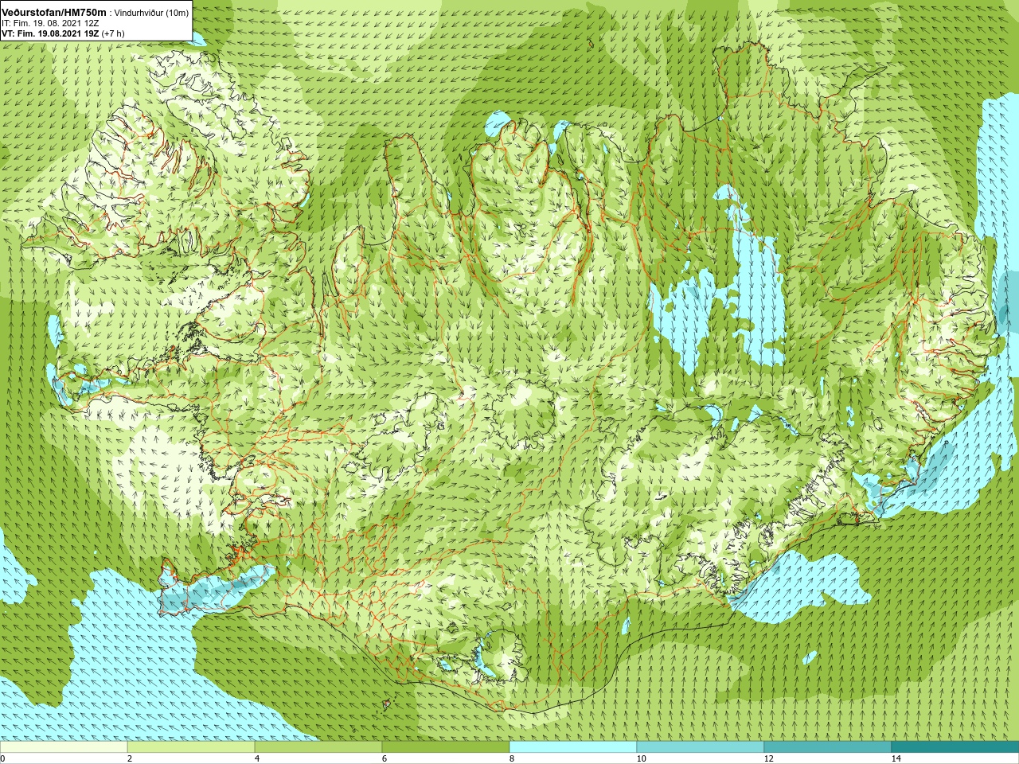Viewport: 1019px width, 764px height.
Task: Click the Vindurhviður (10m) label
Action: pyautogui.click(x=152, y=14)
